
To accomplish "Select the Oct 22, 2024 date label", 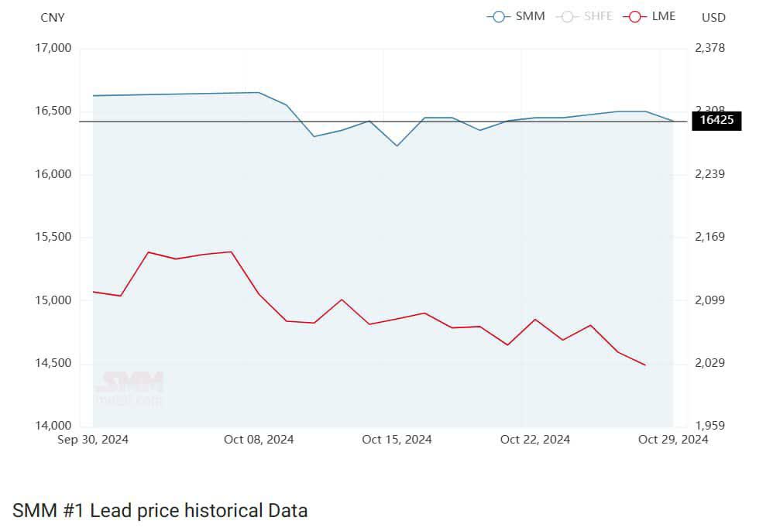I will click(535, 440).
